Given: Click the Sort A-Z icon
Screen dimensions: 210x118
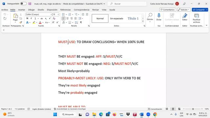Looking at the screenshot, I should pyautogui.click(x=76, y=22).
